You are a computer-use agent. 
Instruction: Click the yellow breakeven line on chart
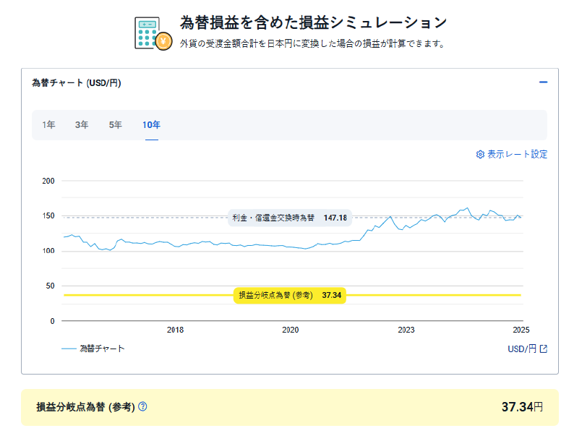click(x=145, y=295)
